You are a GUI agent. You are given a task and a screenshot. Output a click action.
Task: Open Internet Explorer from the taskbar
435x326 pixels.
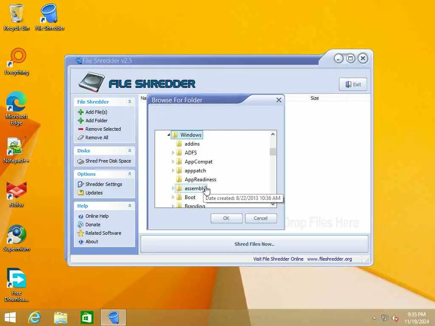click(x=34, y=318)
